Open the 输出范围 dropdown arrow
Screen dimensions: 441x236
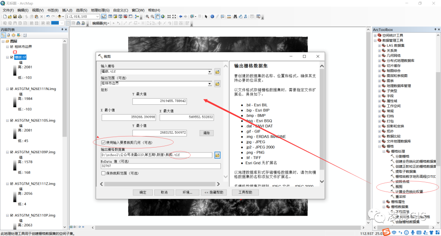coord(209,84)
